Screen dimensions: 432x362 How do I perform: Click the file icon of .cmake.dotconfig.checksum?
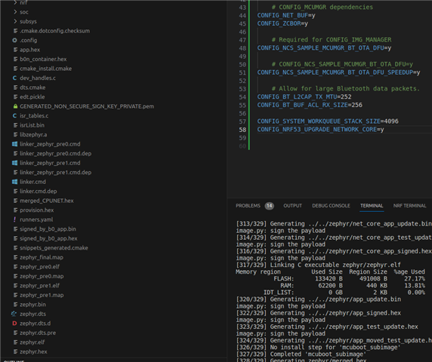pos(15,31)
